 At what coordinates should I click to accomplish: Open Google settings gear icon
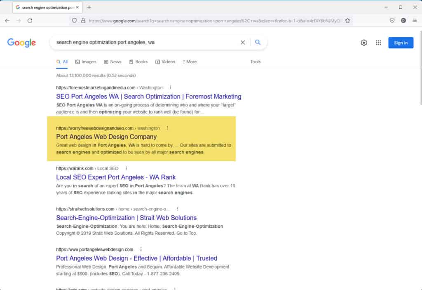tap(364, 42)
